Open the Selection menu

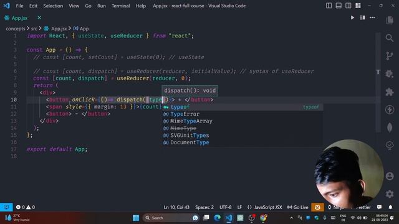click(x=53, y=6)
